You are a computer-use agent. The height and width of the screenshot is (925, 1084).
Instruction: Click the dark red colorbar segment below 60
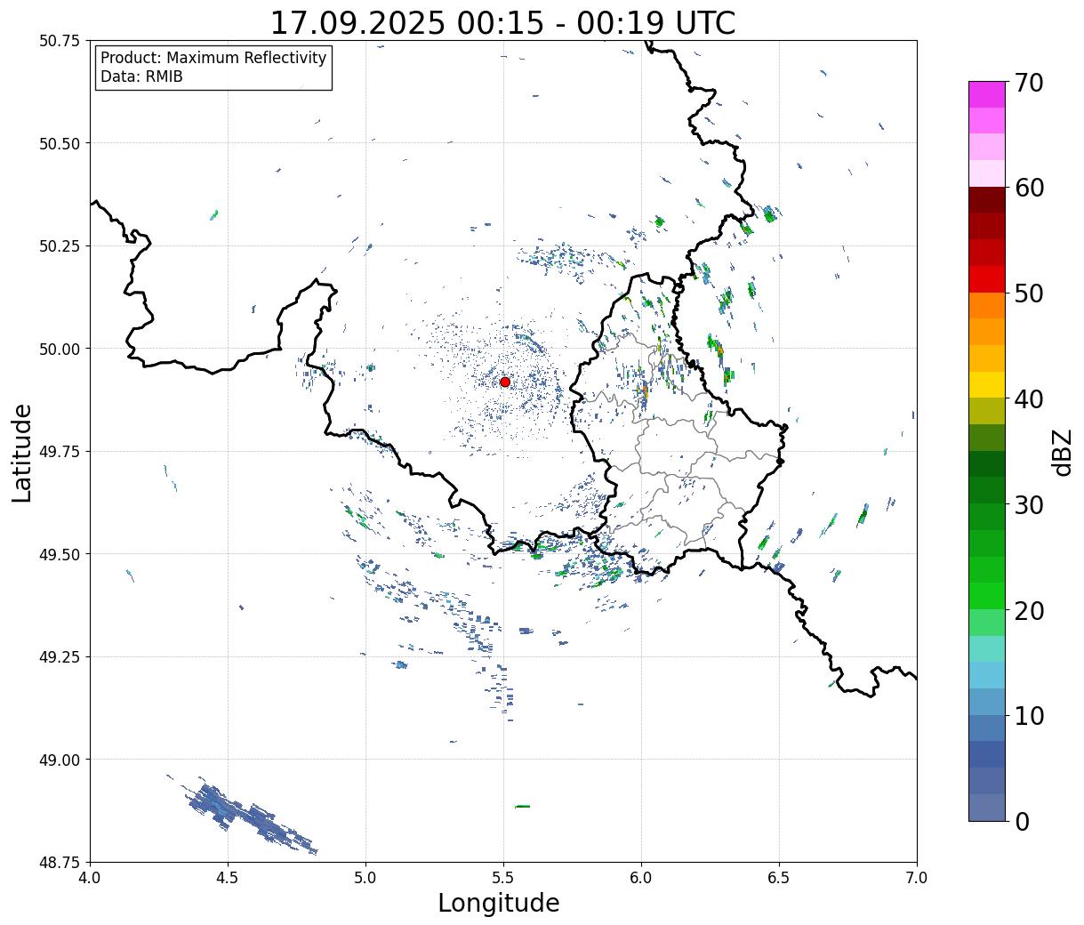(x=987, y=200)
